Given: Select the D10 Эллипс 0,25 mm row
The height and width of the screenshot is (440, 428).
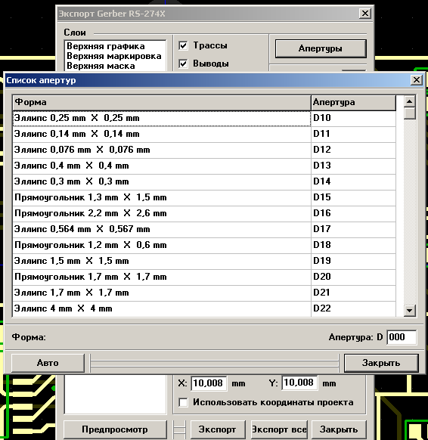Looking at the screenshot, I should [x=204, y=119].
